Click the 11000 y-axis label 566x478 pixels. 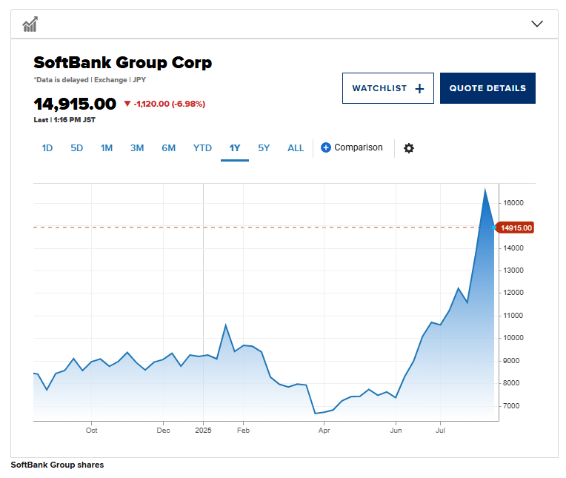pyautogui.click(x=513, y=316)
